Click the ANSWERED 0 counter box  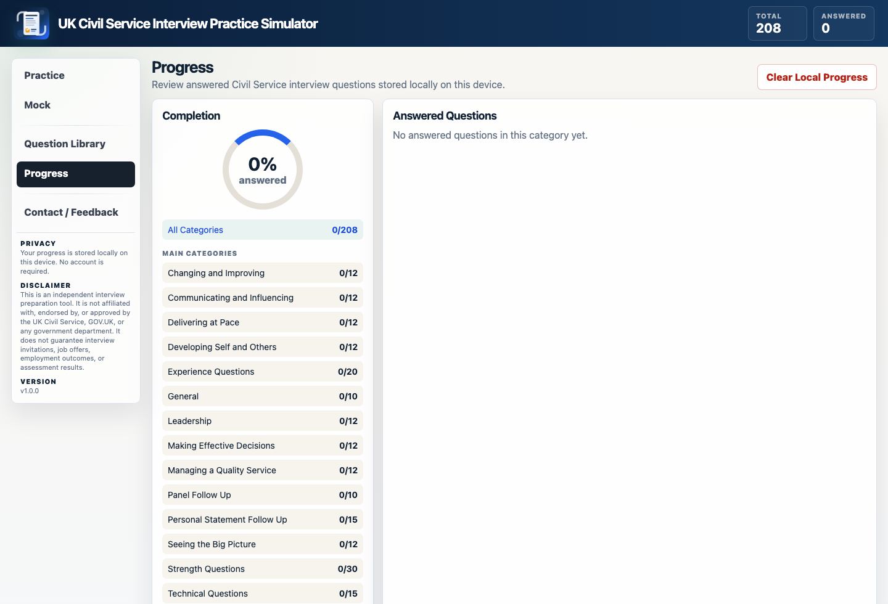point(844,23)
